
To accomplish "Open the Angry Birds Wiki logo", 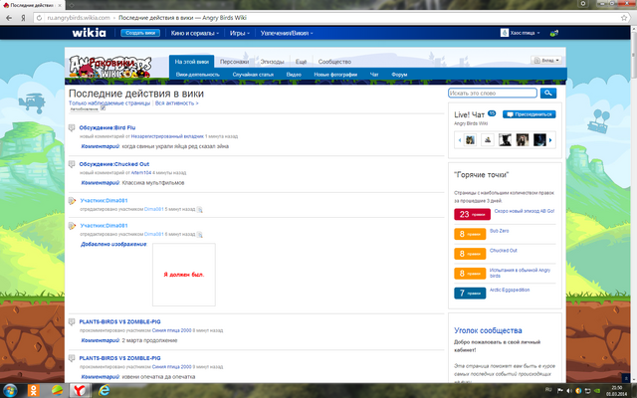I will pos(109,67).
